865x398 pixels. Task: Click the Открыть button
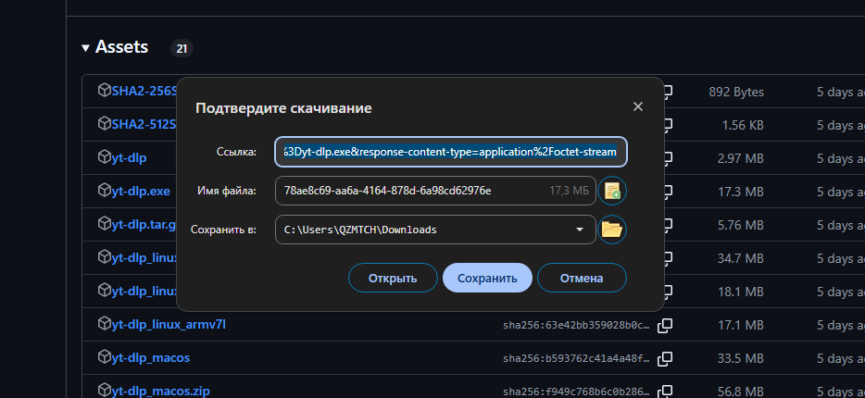393,278
